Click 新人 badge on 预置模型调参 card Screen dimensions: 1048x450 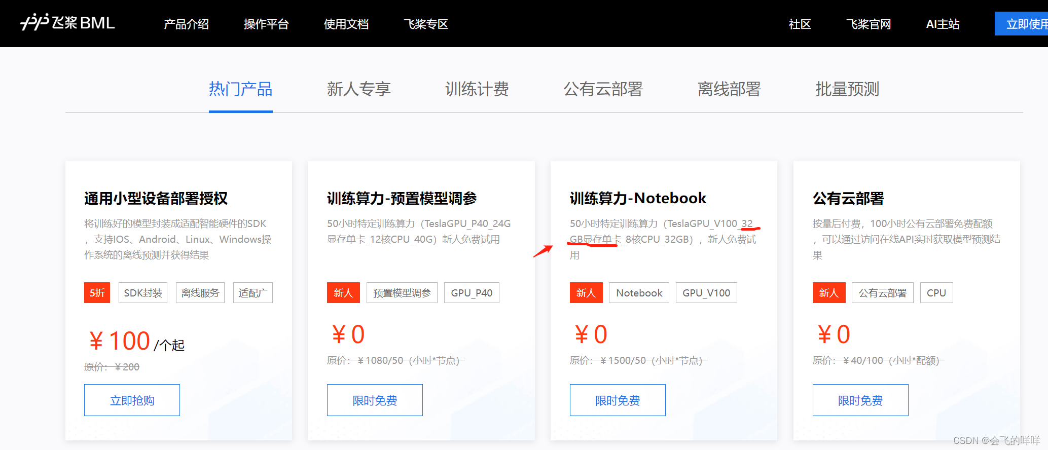point(343,293)
